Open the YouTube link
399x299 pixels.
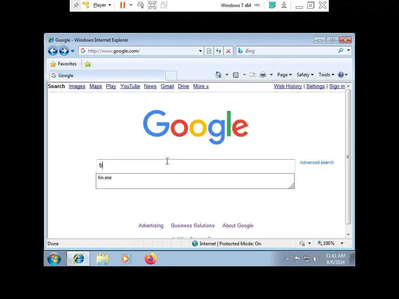pos(130,86)
